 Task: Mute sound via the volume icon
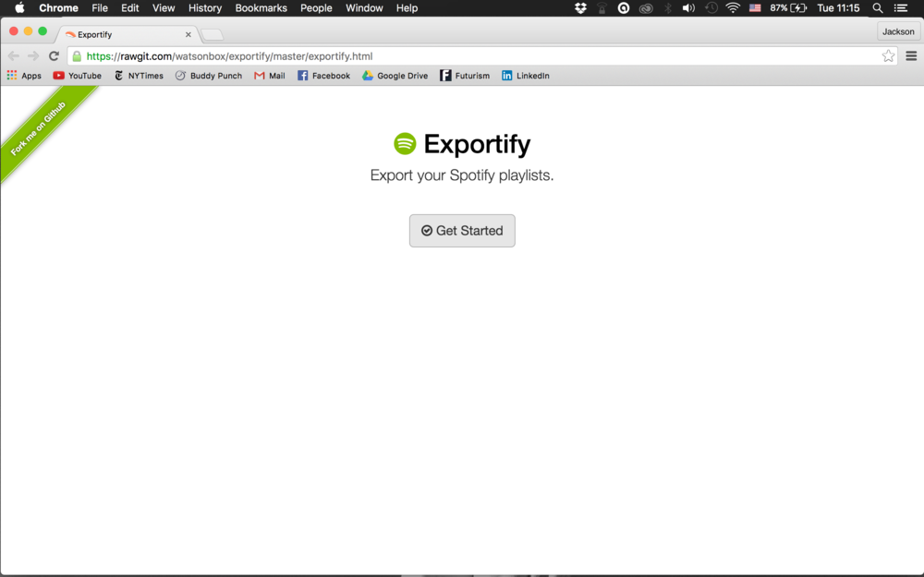click(x=688, y=7)
